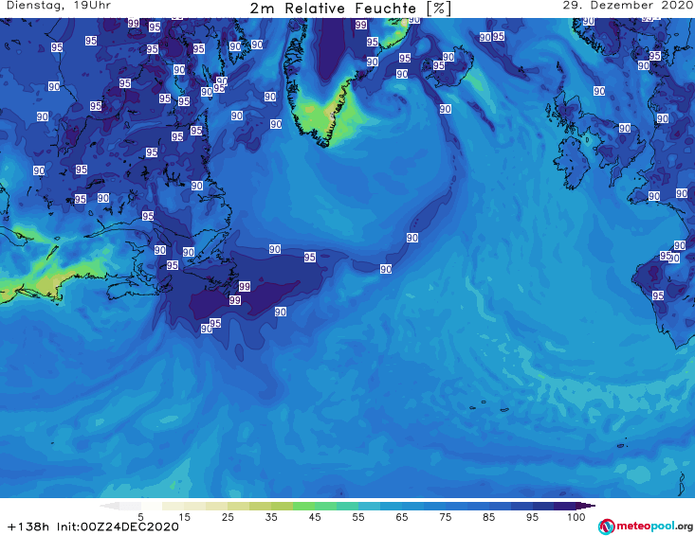Click the 'Dienstag, 19Uhr' time label
The image size is (695, 536).
(59, 6)
